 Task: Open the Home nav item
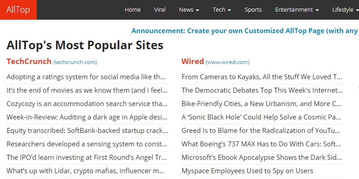click(132, 10)
